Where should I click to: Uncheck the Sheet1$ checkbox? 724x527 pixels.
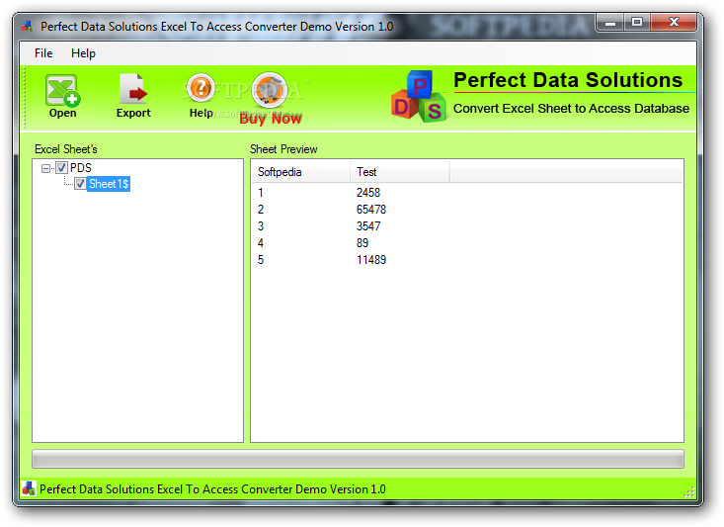coord(80,184)
